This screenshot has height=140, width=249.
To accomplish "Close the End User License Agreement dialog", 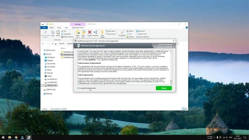I will pos(174,41).
